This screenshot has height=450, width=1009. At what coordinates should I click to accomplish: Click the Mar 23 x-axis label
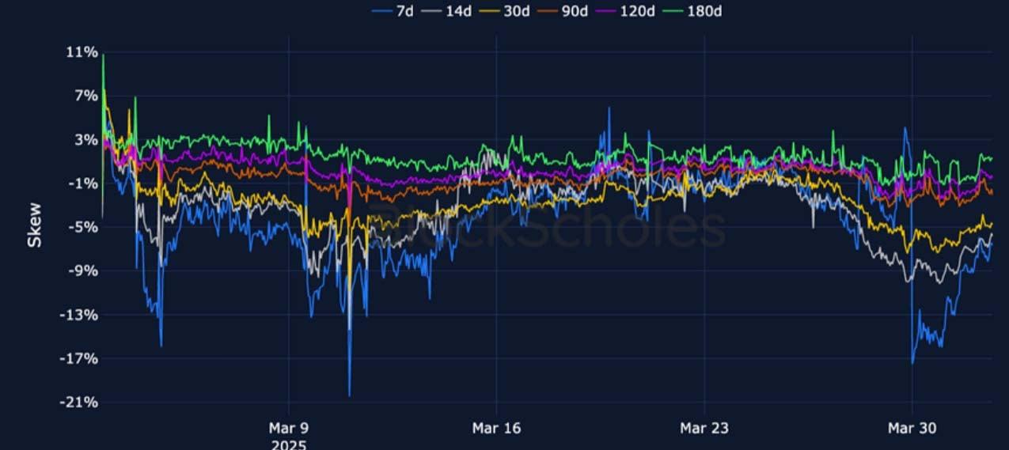pos(704,428)
